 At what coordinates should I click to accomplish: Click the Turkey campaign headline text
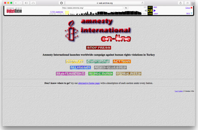tap(99, 55)
